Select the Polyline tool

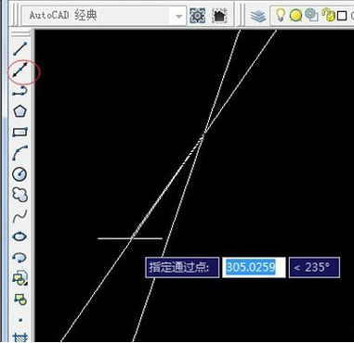20,92
